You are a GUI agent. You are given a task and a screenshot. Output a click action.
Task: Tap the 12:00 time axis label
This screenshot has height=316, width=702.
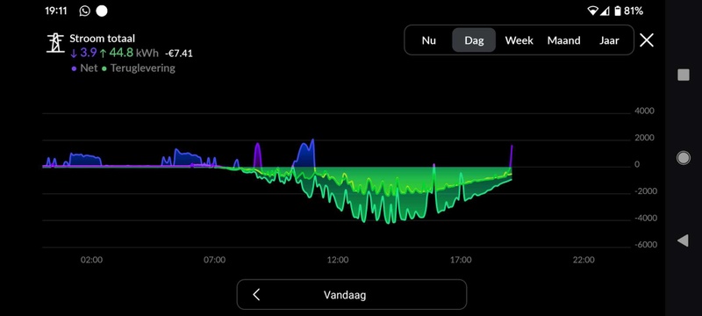[x=338, y=260]
